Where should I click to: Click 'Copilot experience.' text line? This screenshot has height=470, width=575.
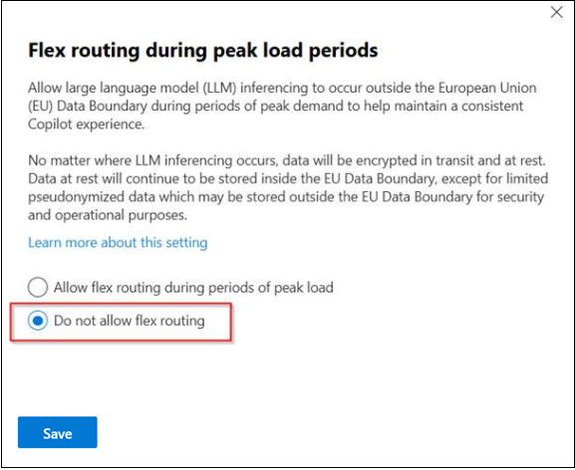pyautogui.click(x=86, y=124)
